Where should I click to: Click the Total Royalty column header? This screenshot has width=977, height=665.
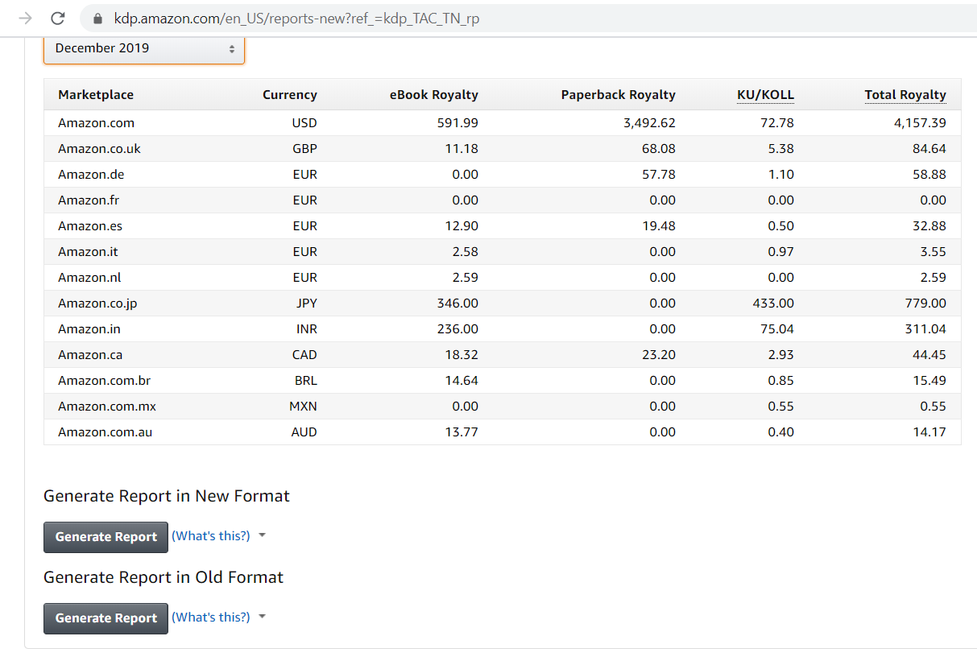pos(905,94)
